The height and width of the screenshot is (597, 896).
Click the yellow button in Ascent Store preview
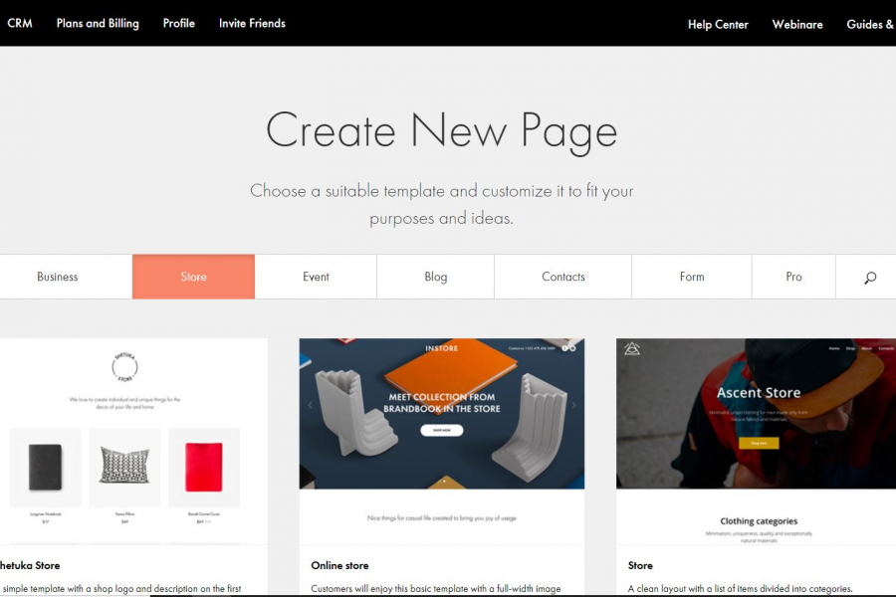(x=759, y=443)
